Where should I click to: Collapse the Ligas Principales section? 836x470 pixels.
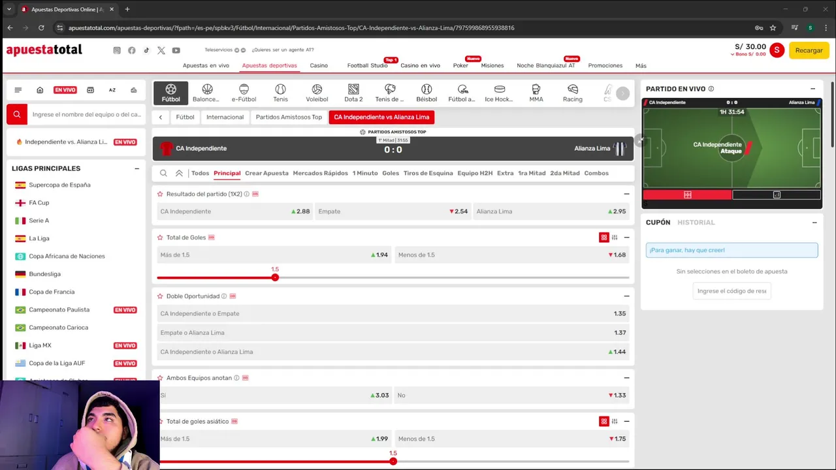click(137, 168)
